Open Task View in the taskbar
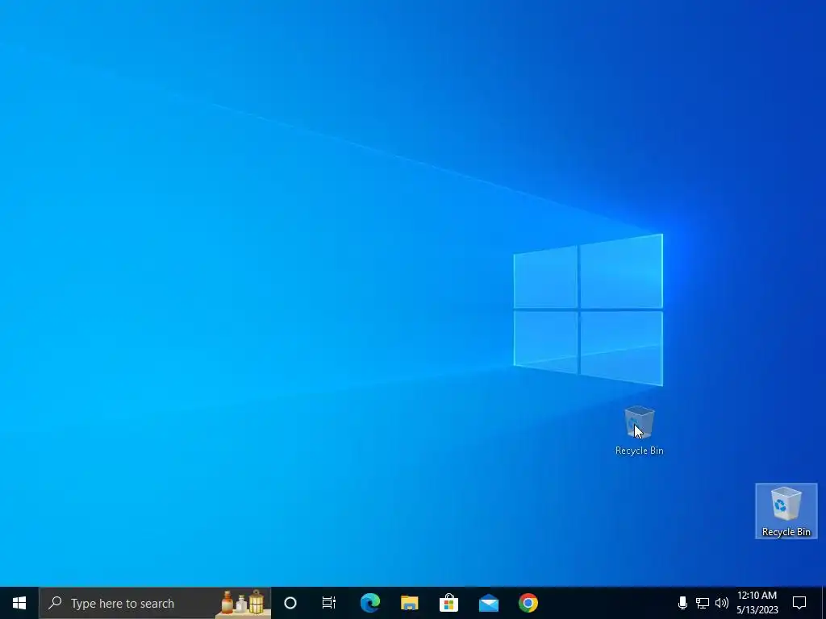The width and height of the screenshot is (826, 619). click(x=329, y=603)
